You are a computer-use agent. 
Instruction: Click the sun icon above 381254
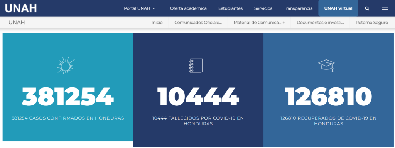[66, 65]
